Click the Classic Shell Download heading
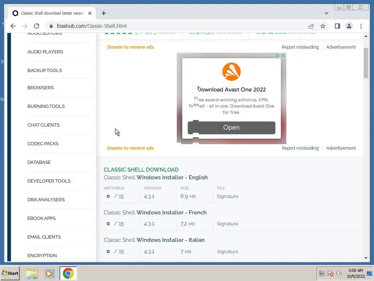Screen dimensions: 374x281 tap(141, 170)
